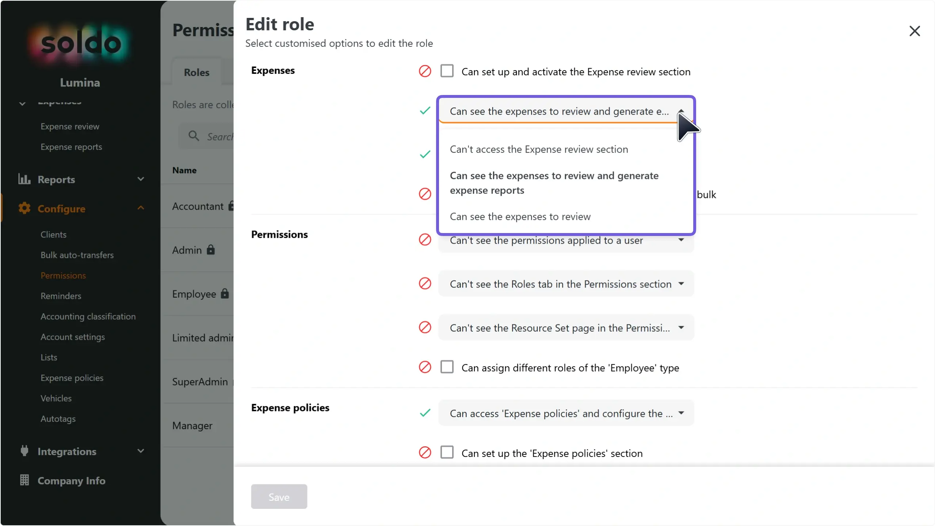The height and width of the screenshot is (526, 935).
Task: Click the lock icon beside Employee
Action: (225, 294)
